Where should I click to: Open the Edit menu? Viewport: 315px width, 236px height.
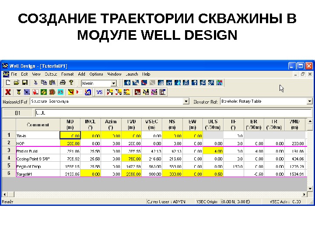(x=24, y=74)
